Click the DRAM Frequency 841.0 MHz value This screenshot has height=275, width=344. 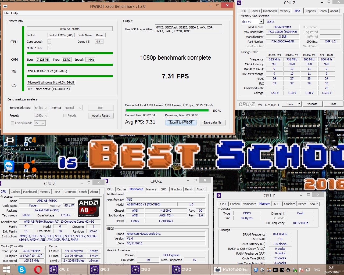[x=280, y=234]
